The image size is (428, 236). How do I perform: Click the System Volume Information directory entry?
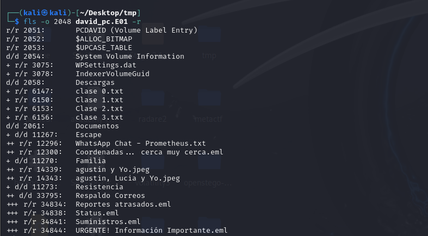click(130, 56)
